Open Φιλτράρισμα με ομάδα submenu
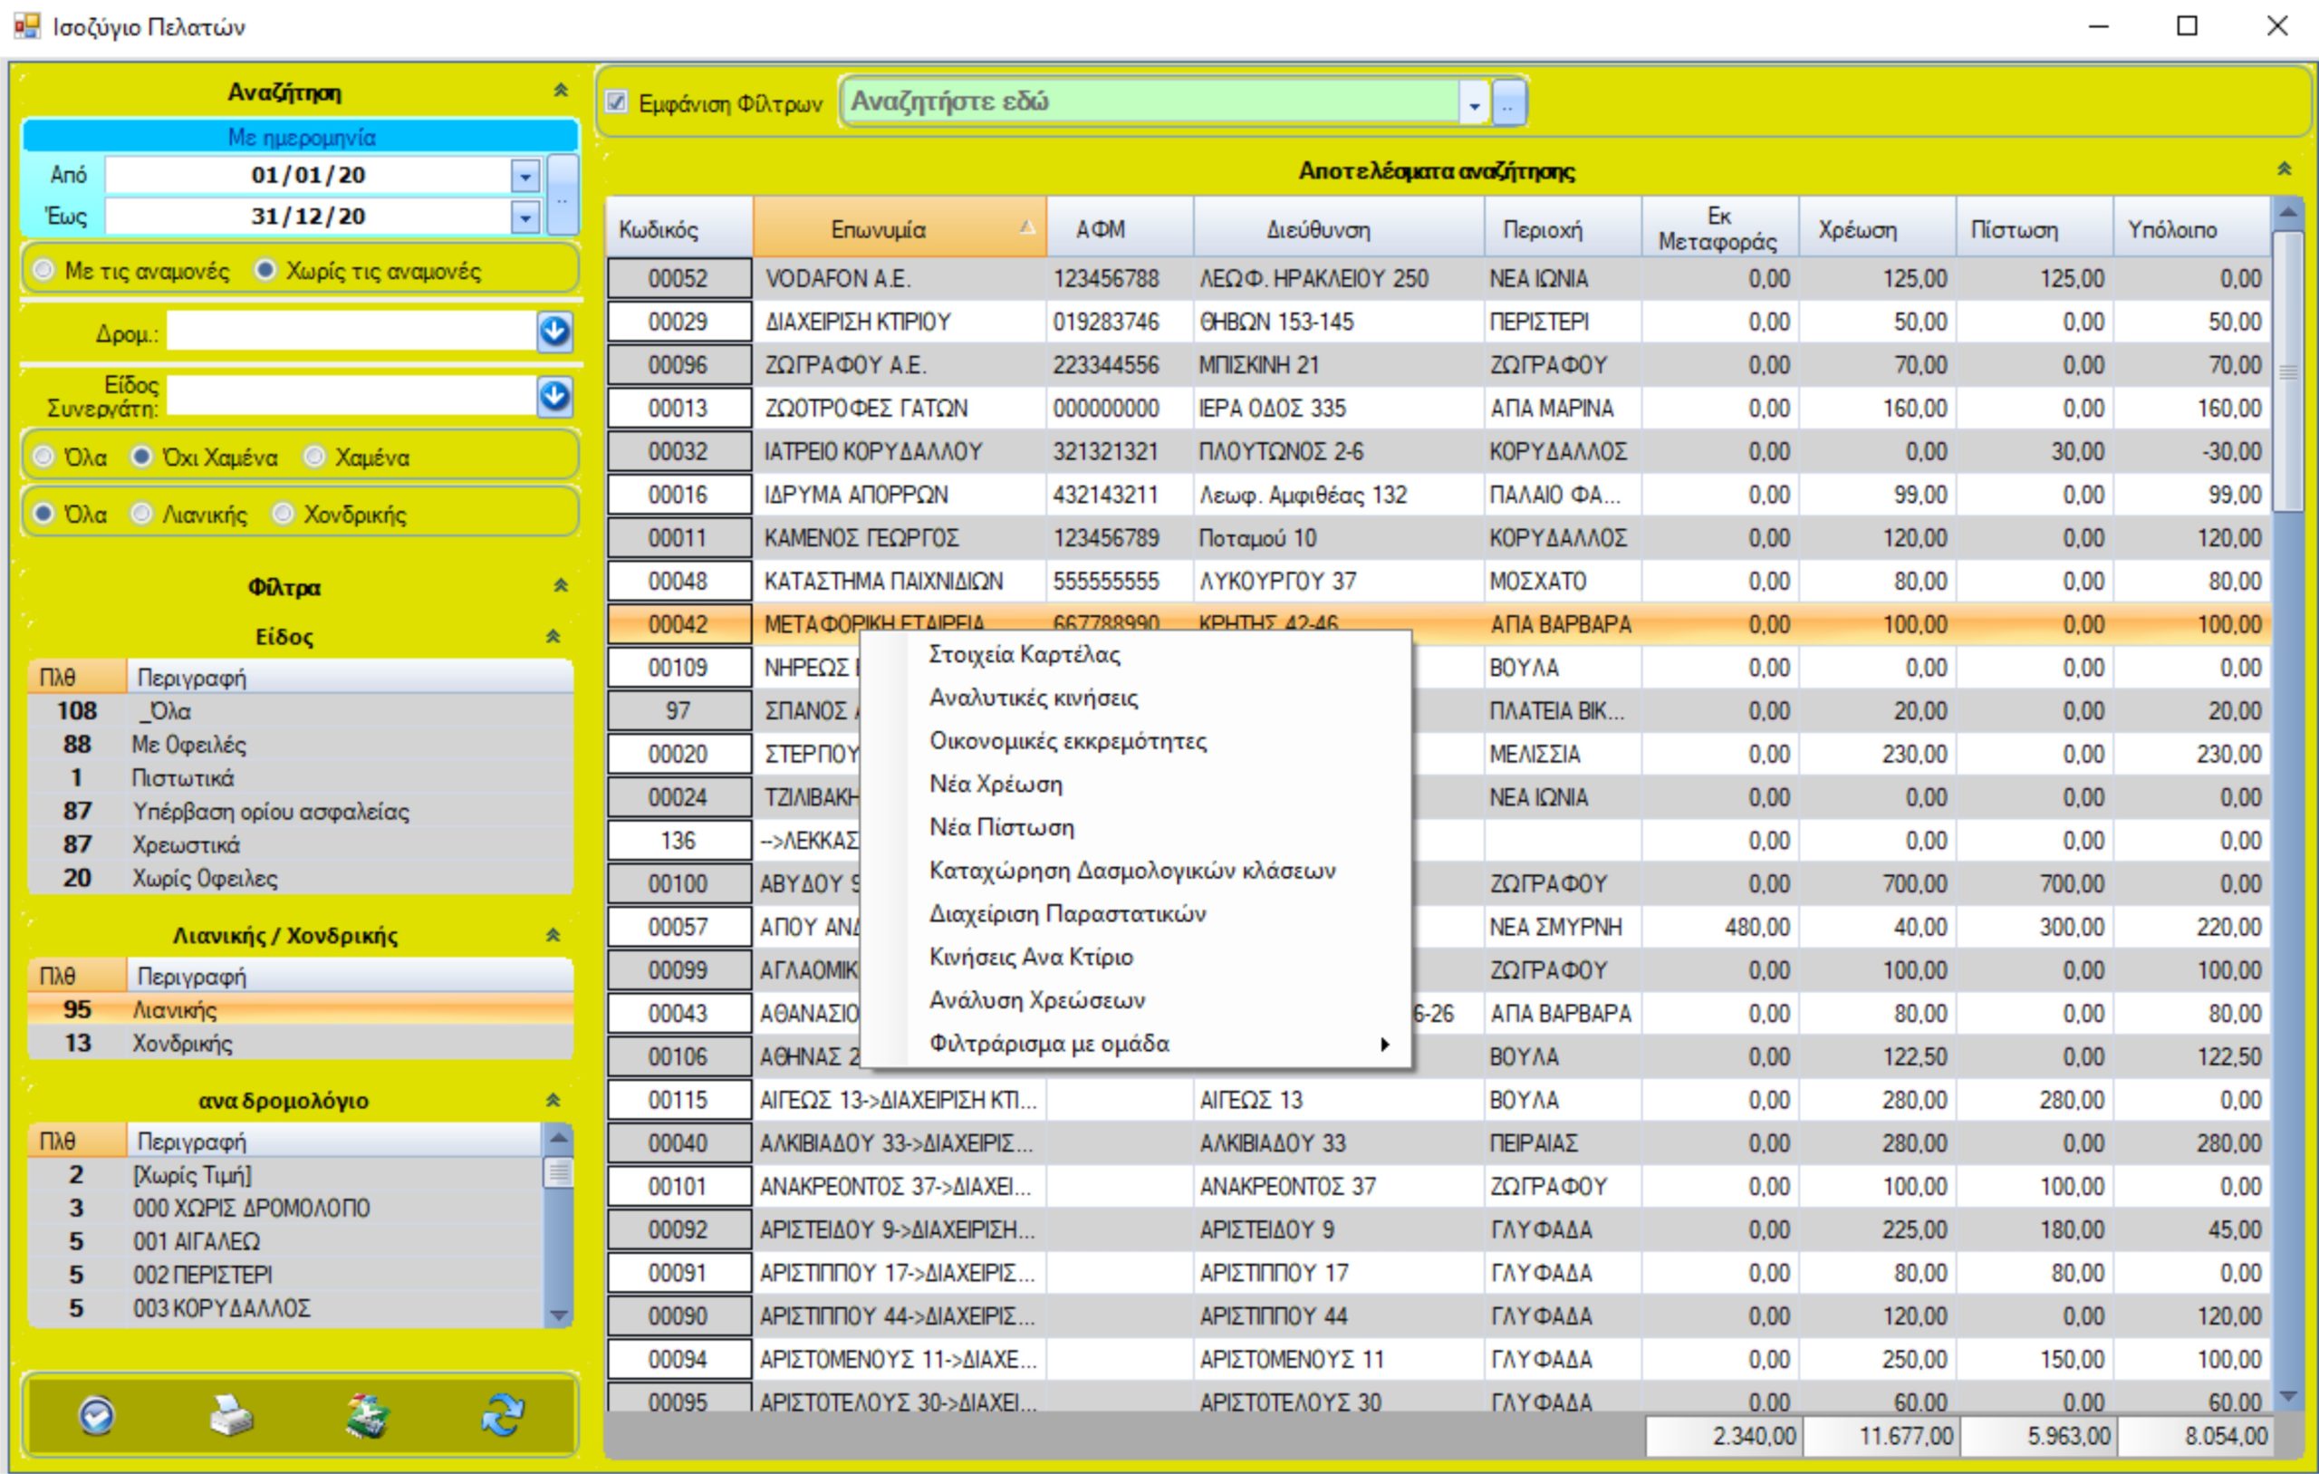 1049,1044
